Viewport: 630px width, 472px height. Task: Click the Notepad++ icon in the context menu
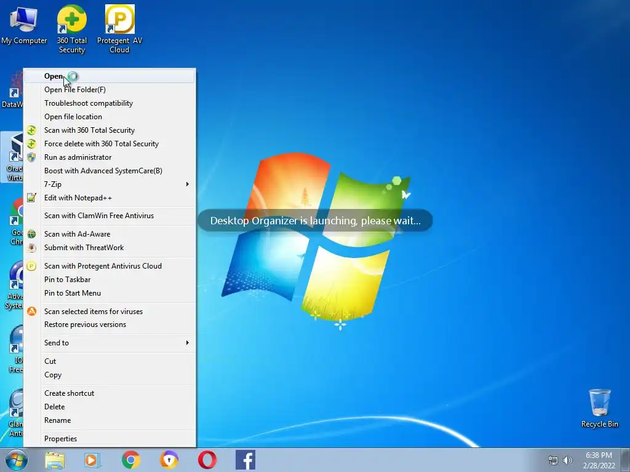click(31, 197)
